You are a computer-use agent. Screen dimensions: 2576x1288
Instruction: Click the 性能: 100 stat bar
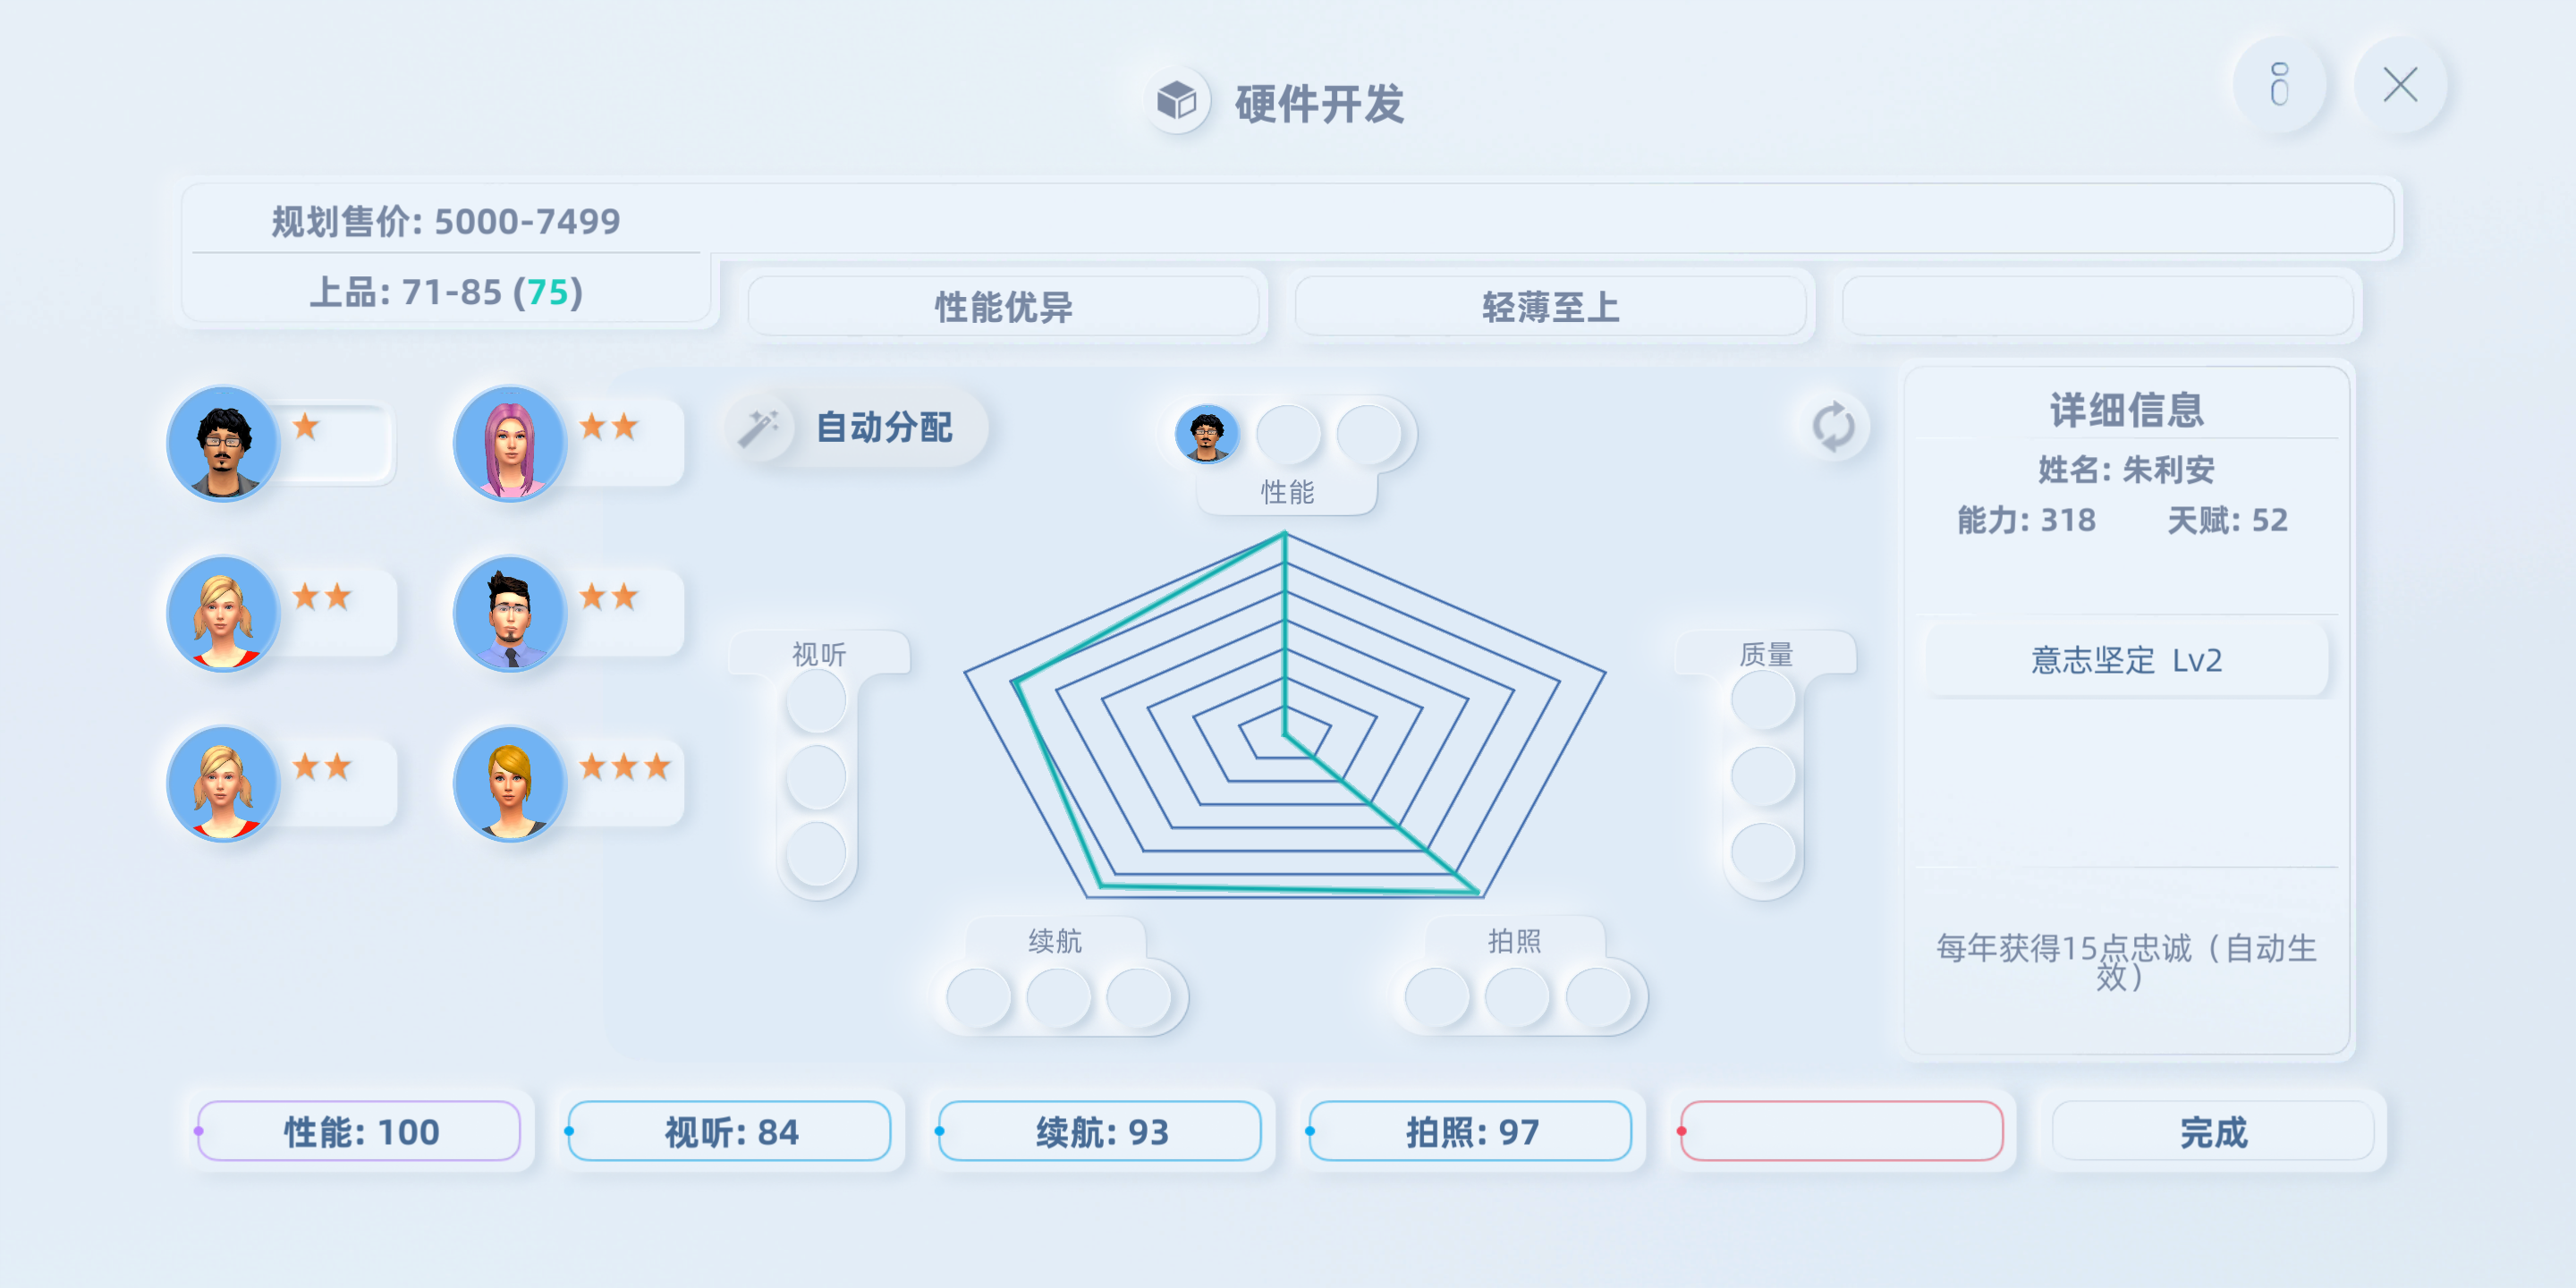tap(360, 1131)
